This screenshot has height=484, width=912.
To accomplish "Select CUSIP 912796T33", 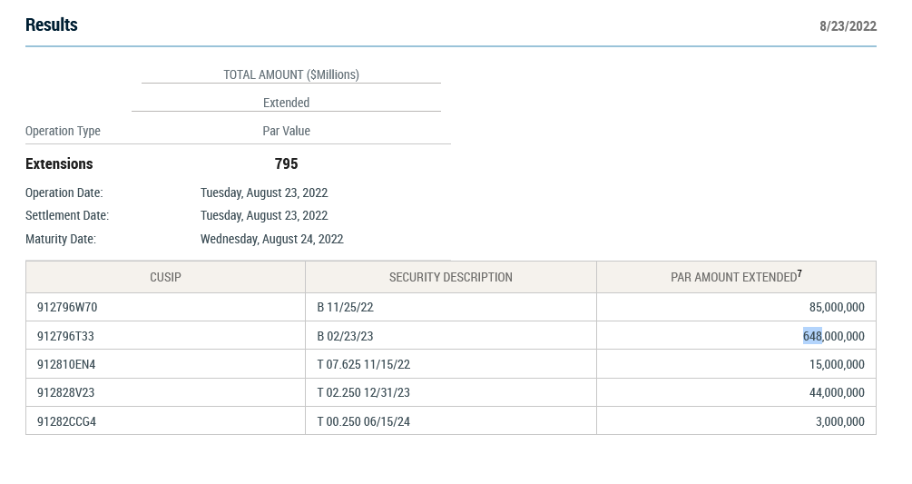I will click(65, 336).
